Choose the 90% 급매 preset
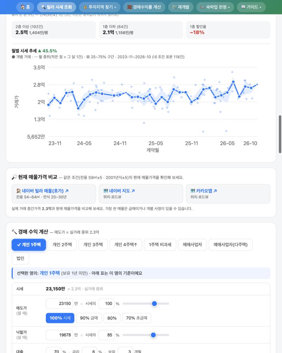Image resolution: width=282 pixels, height=353 pixels. pyautogui.click(x=89, y=318)
